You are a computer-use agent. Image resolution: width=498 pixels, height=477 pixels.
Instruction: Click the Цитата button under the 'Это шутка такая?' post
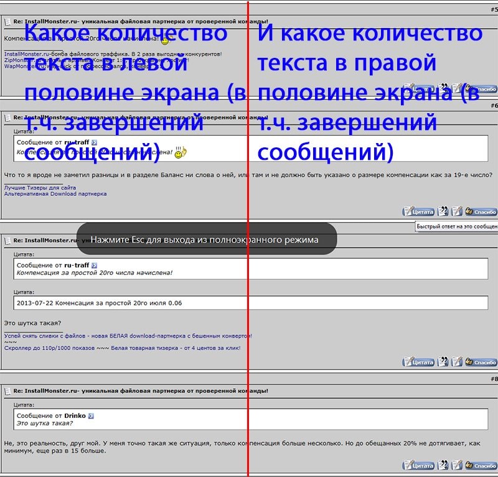tap(418, 362)
